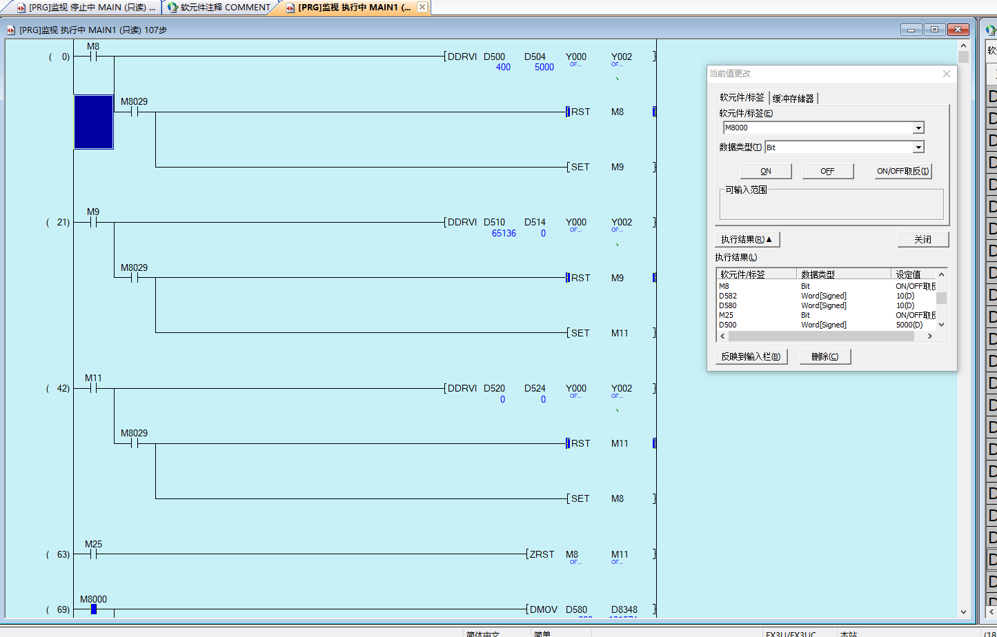Click the M25 contact before ZRST

point(93,554)
